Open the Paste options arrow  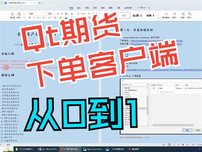coord(21,18)
